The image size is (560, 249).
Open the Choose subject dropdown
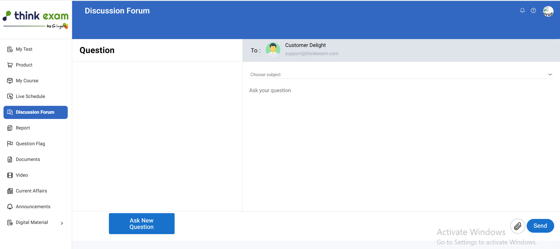[x=401, y=75]
